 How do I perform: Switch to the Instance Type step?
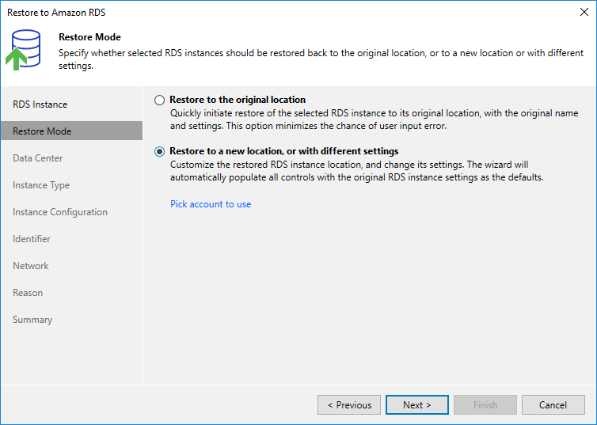pos(41,185)
